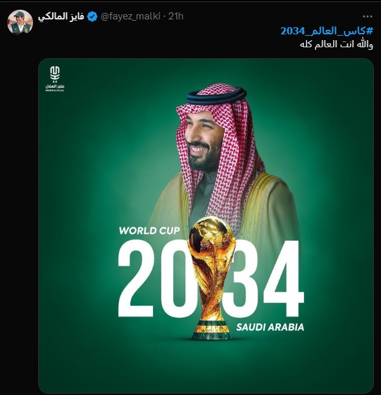Open the tweet's three-dot more options menu
This screenshot has width=381, height=395.
[x=367, y=16]
